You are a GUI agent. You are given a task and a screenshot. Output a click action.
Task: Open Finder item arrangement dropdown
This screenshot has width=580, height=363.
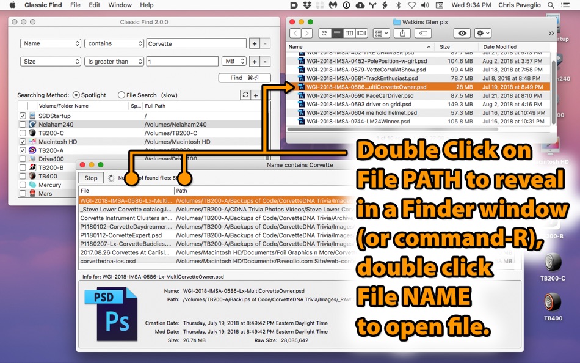point(382,34)
